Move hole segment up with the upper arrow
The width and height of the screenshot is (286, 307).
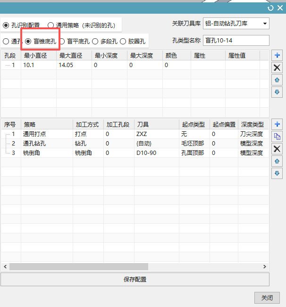277,80
